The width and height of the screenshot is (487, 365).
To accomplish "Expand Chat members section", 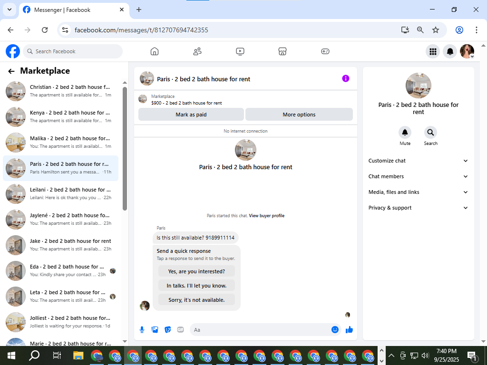I will (x=418, y=176).
